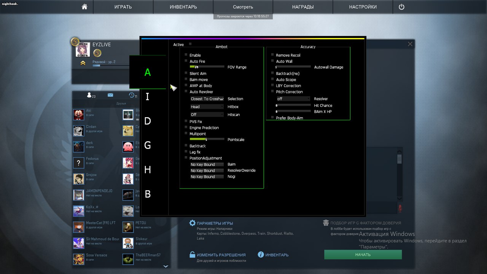
Task: Open the friends list icon
Action: click(89, 95)
